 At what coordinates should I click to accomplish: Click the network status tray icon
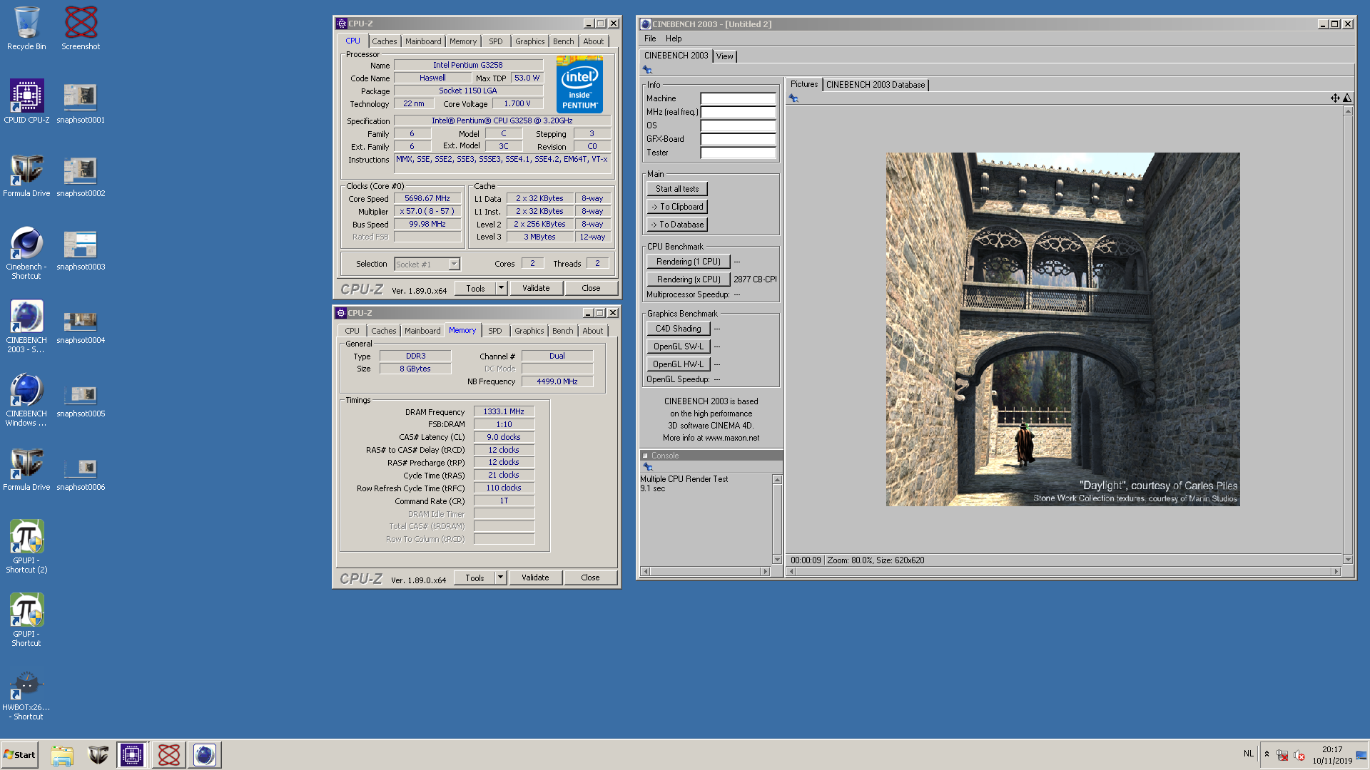point(1282,755)
